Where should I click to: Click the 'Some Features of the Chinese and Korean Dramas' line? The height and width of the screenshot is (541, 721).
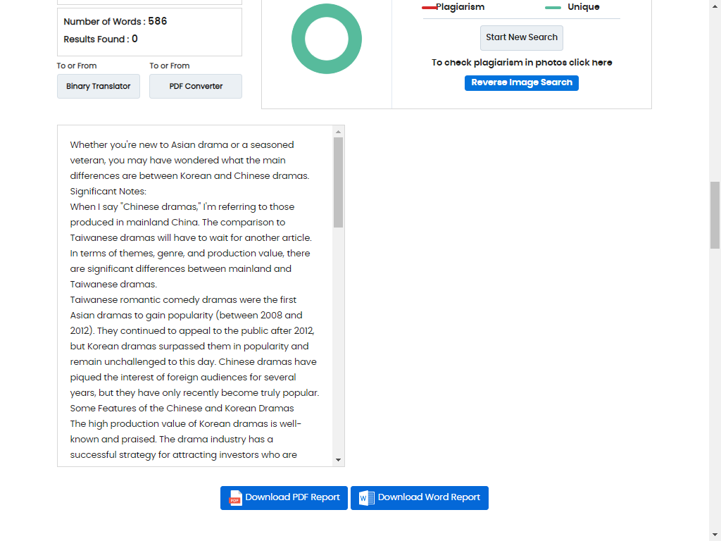pos(182,408)
